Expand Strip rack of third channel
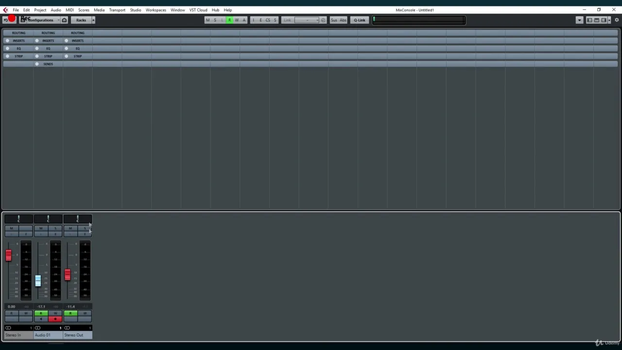The image size is (622, 350). click(78, 56)
